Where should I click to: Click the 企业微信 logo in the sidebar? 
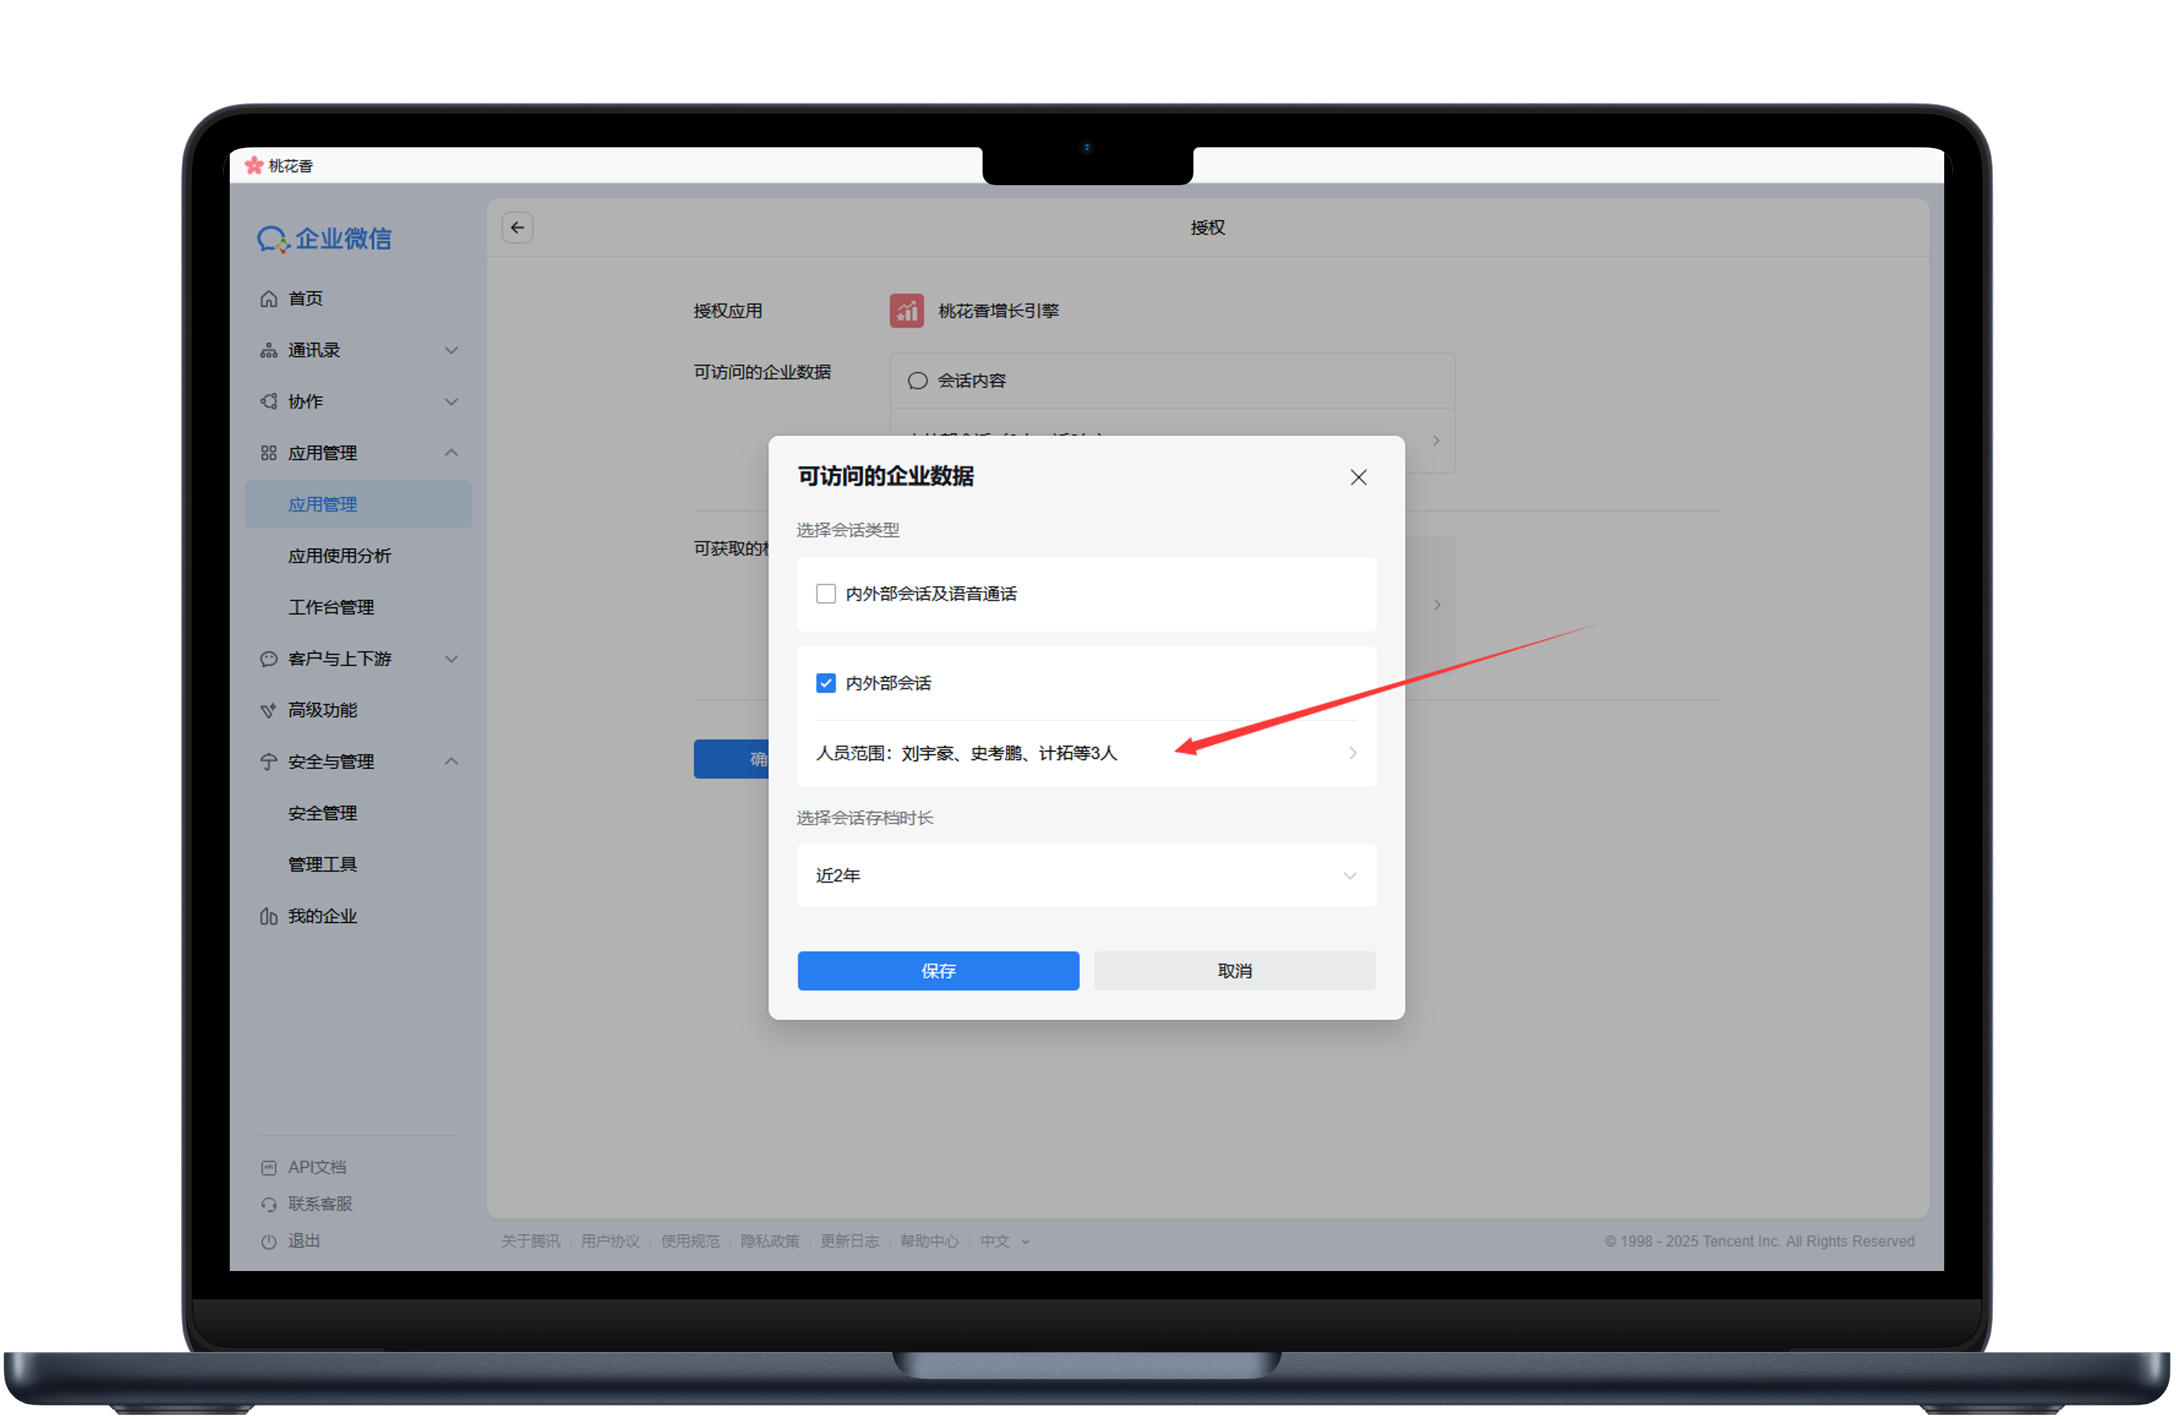(324, 239)
